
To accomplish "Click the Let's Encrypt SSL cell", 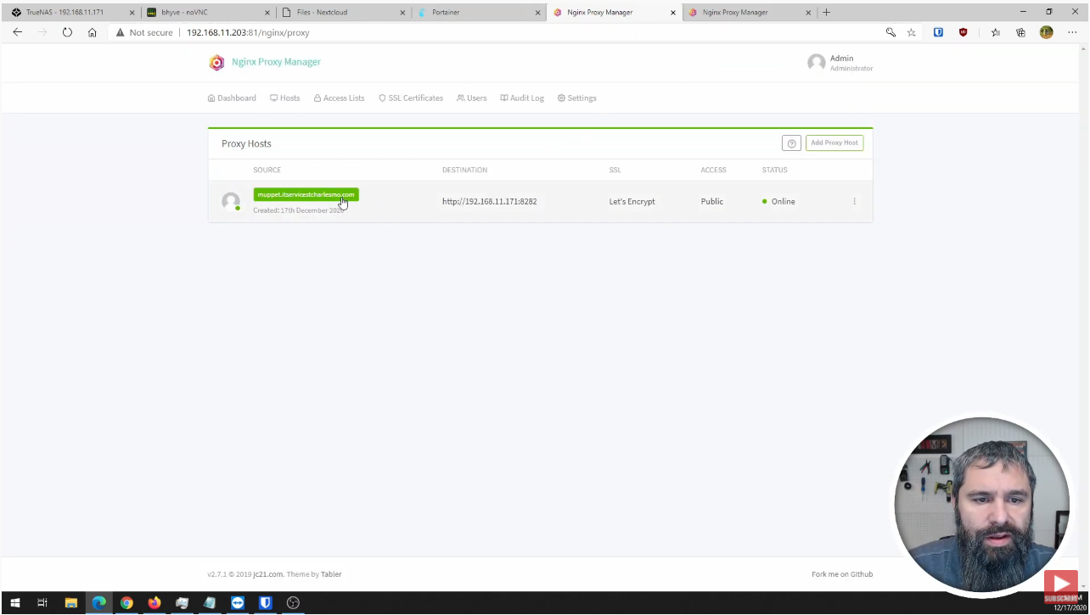I will (x=632, y=202).
